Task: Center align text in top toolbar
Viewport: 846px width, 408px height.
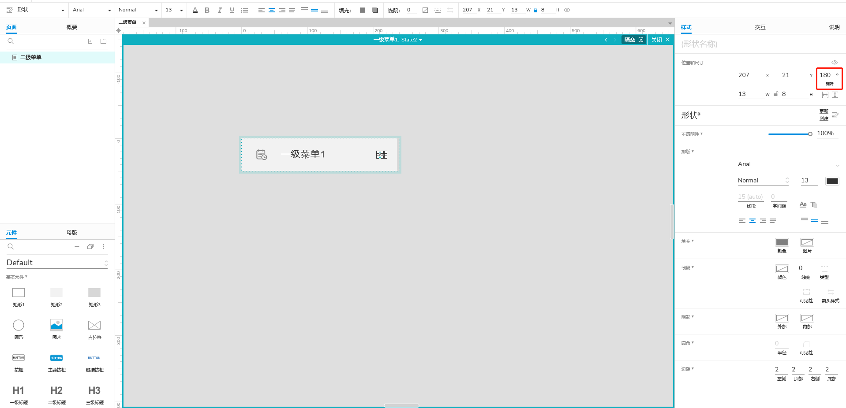Action: [272, 10]
